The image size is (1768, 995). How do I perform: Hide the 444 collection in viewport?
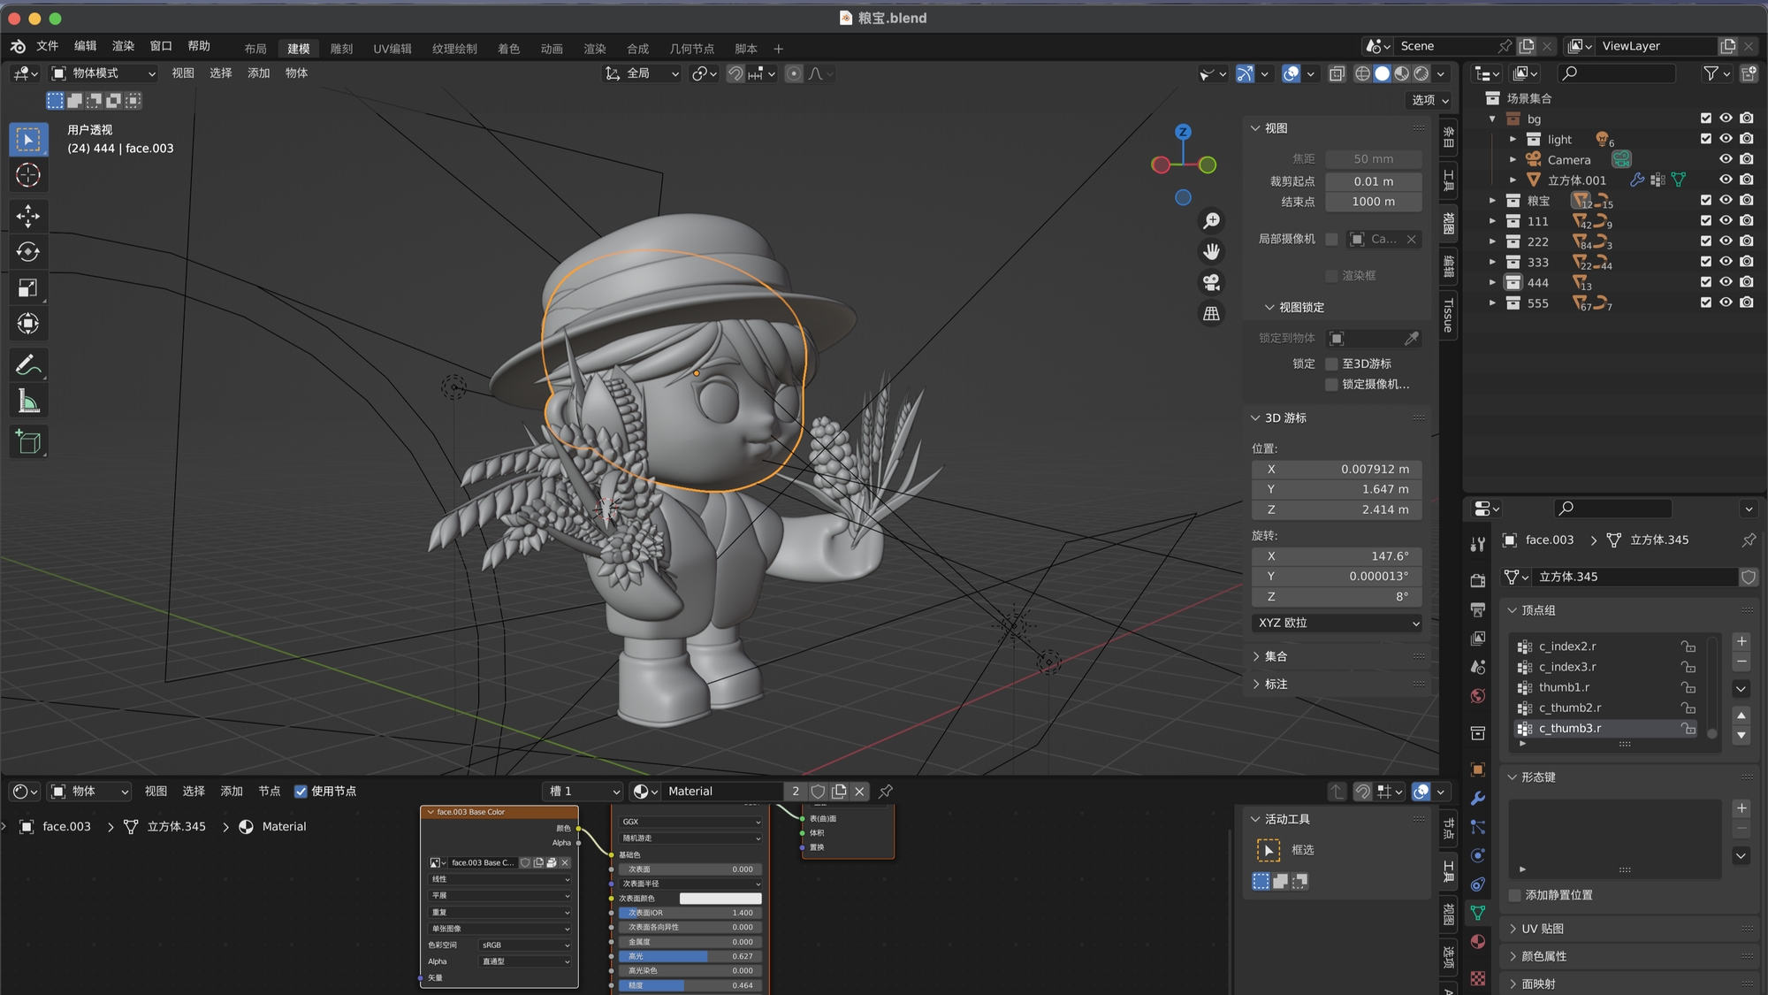coord(1726,282)
